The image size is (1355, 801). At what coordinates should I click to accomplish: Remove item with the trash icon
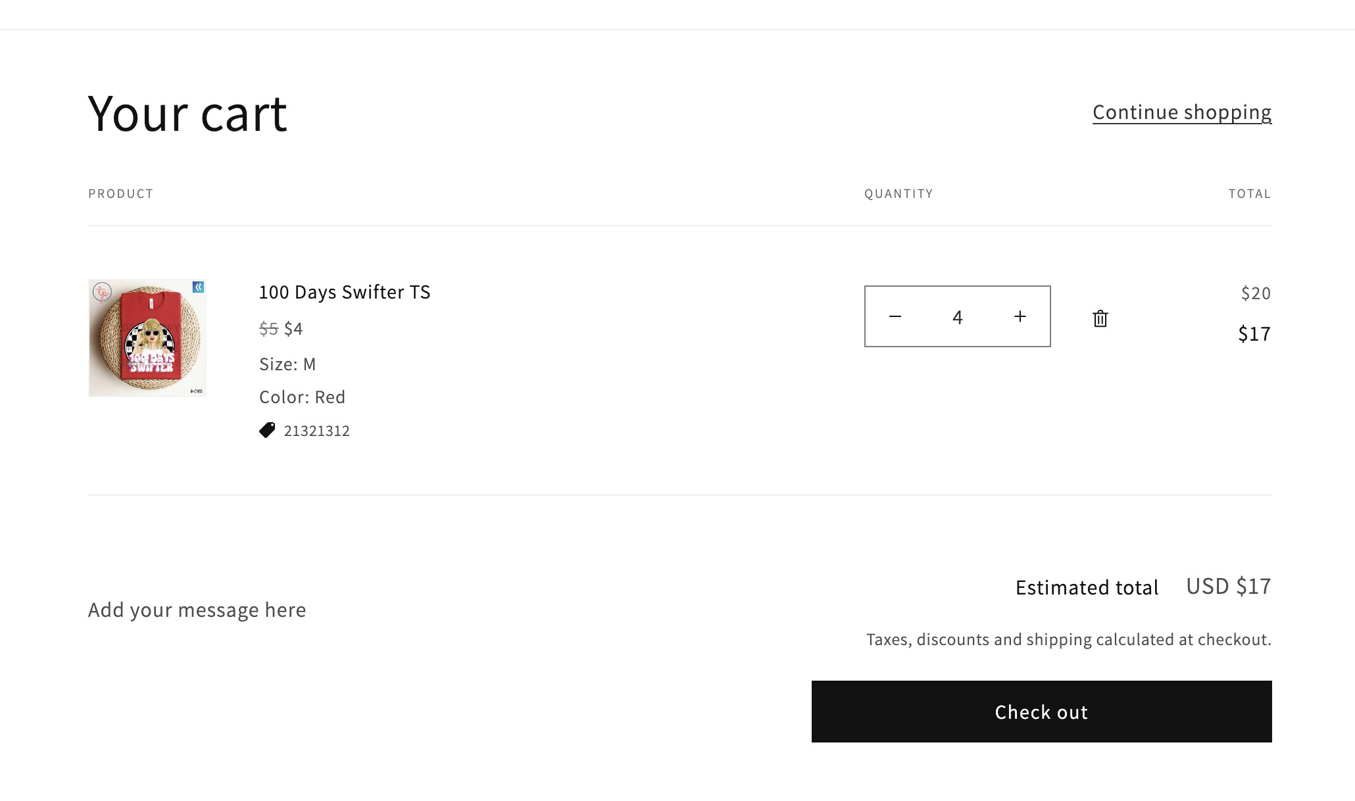coord(1100,319)
